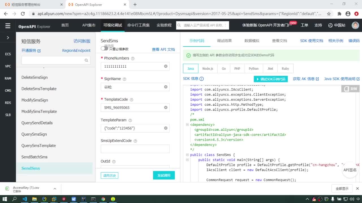Open the 首页 navigation item

click(65, 25)
